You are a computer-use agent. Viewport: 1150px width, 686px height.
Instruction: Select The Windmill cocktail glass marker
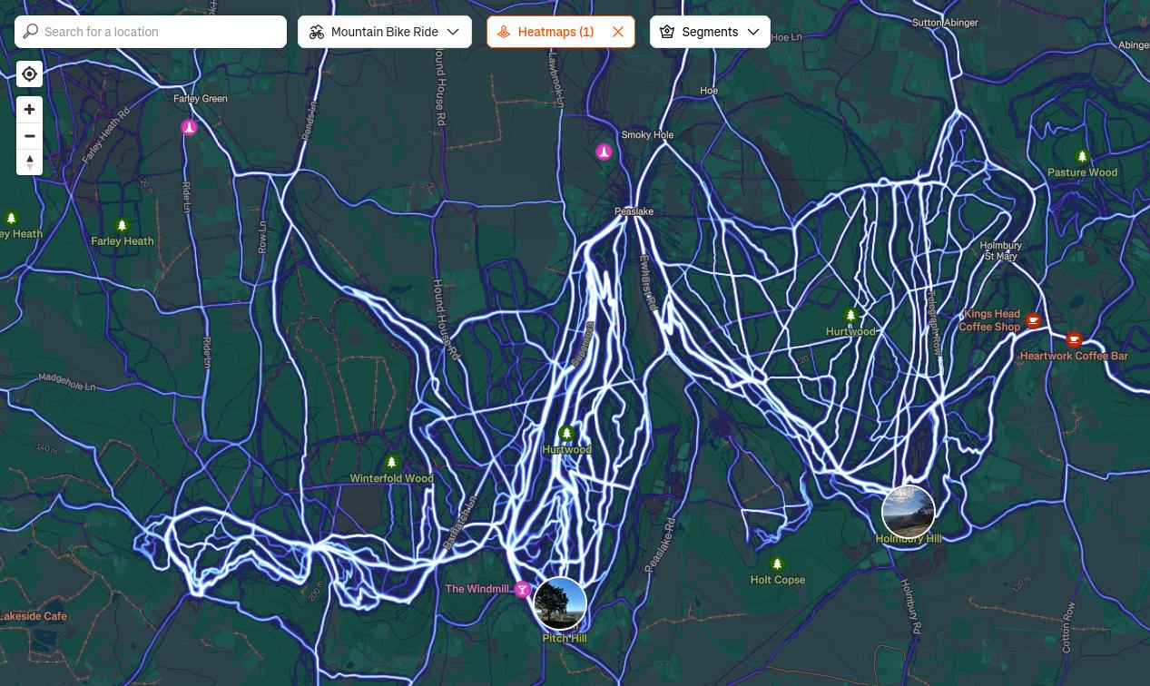click(x=522, y=590)
